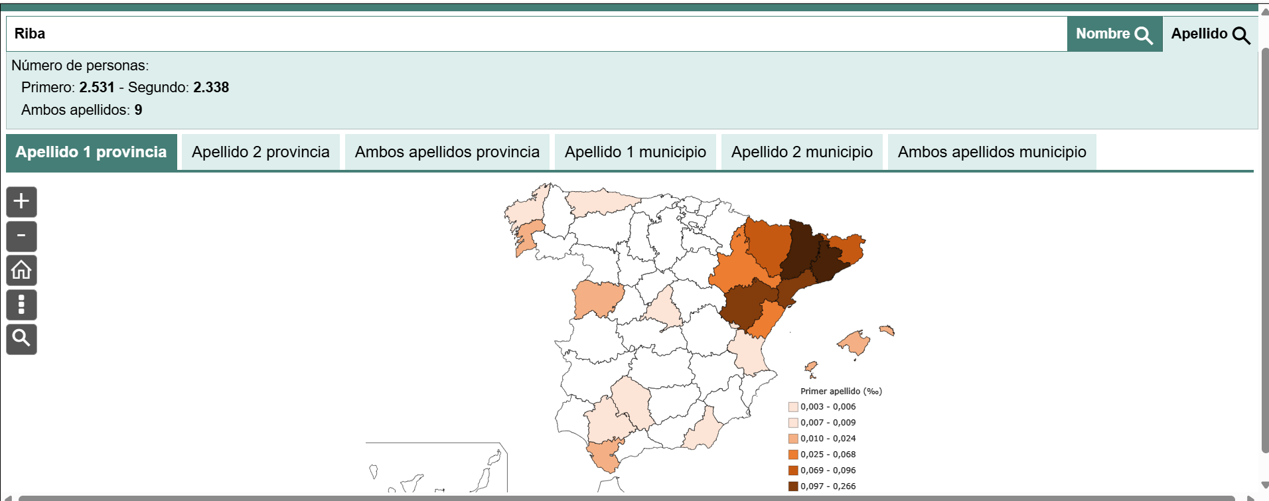The height and width of the screenshot is (501, 1269).
Task: Reset map to home view
Action: click(21, 271)
